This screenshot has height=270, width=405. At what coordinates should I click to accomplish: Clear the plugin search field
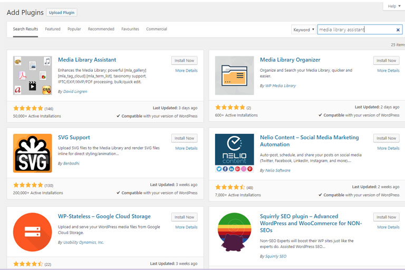[398, 30]
